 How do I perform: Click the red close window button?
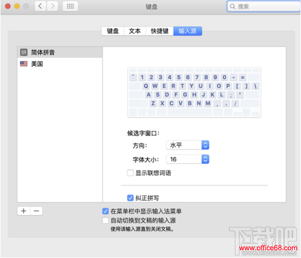[x=8, y=6]
